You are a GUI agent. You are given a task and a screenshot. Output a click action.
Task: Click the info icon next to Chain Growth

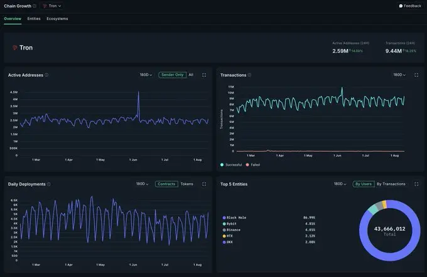(35, 6)
